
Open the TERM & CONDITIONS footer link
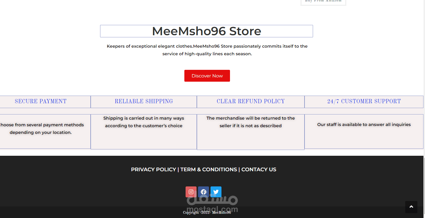pos(209,169)
